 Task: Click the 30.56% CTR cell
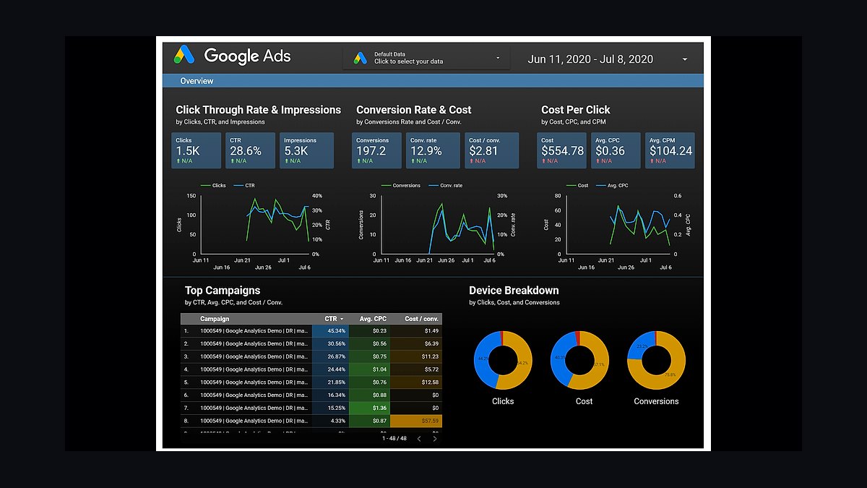330,344
